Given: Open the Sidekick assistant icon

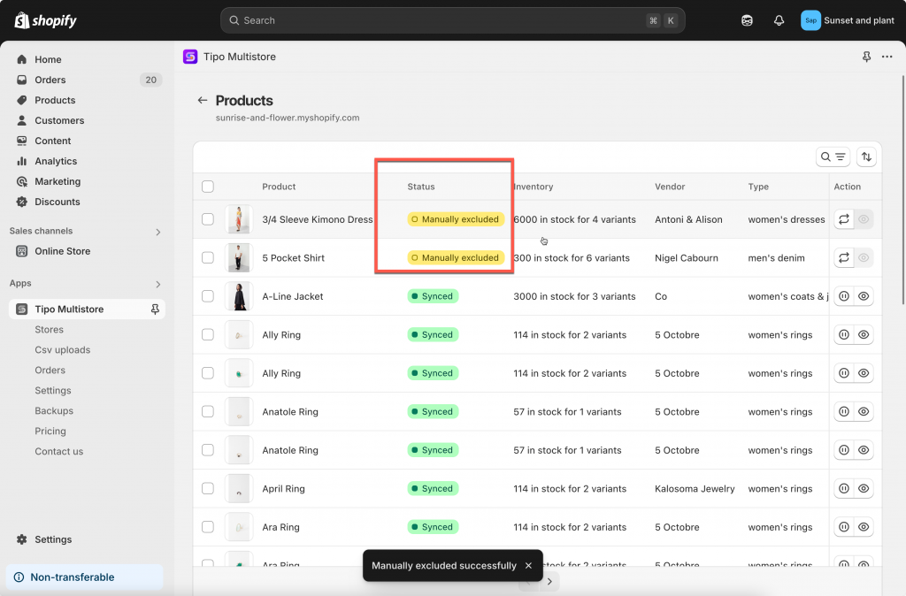Looking at the screenshot, I should tap(747, 21).
